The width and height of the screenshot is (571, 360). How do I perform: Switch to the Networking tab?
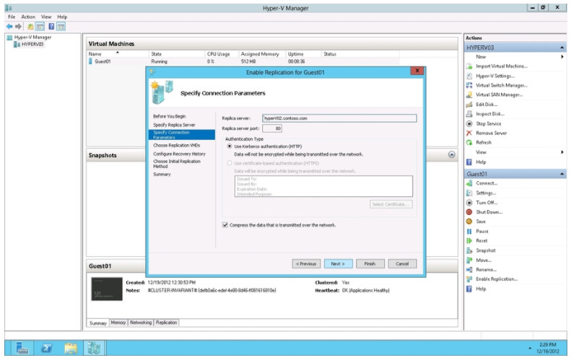[141, 322]
